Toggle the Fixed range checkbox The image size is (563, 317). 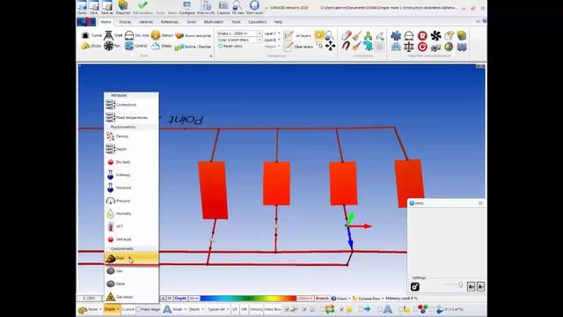[x=139, y=309]
